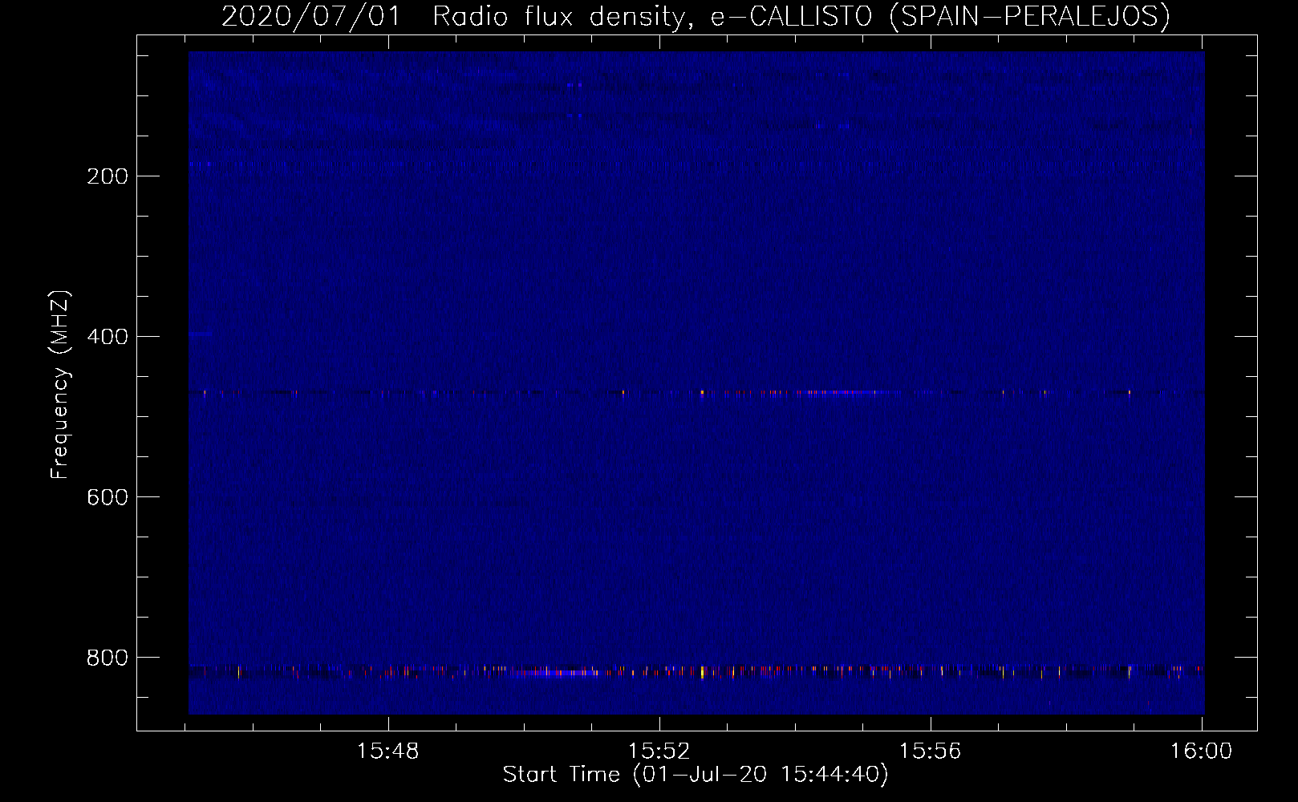
Task: Click the bright interference band near 820 MHz
Action: (x=696, y=671)
